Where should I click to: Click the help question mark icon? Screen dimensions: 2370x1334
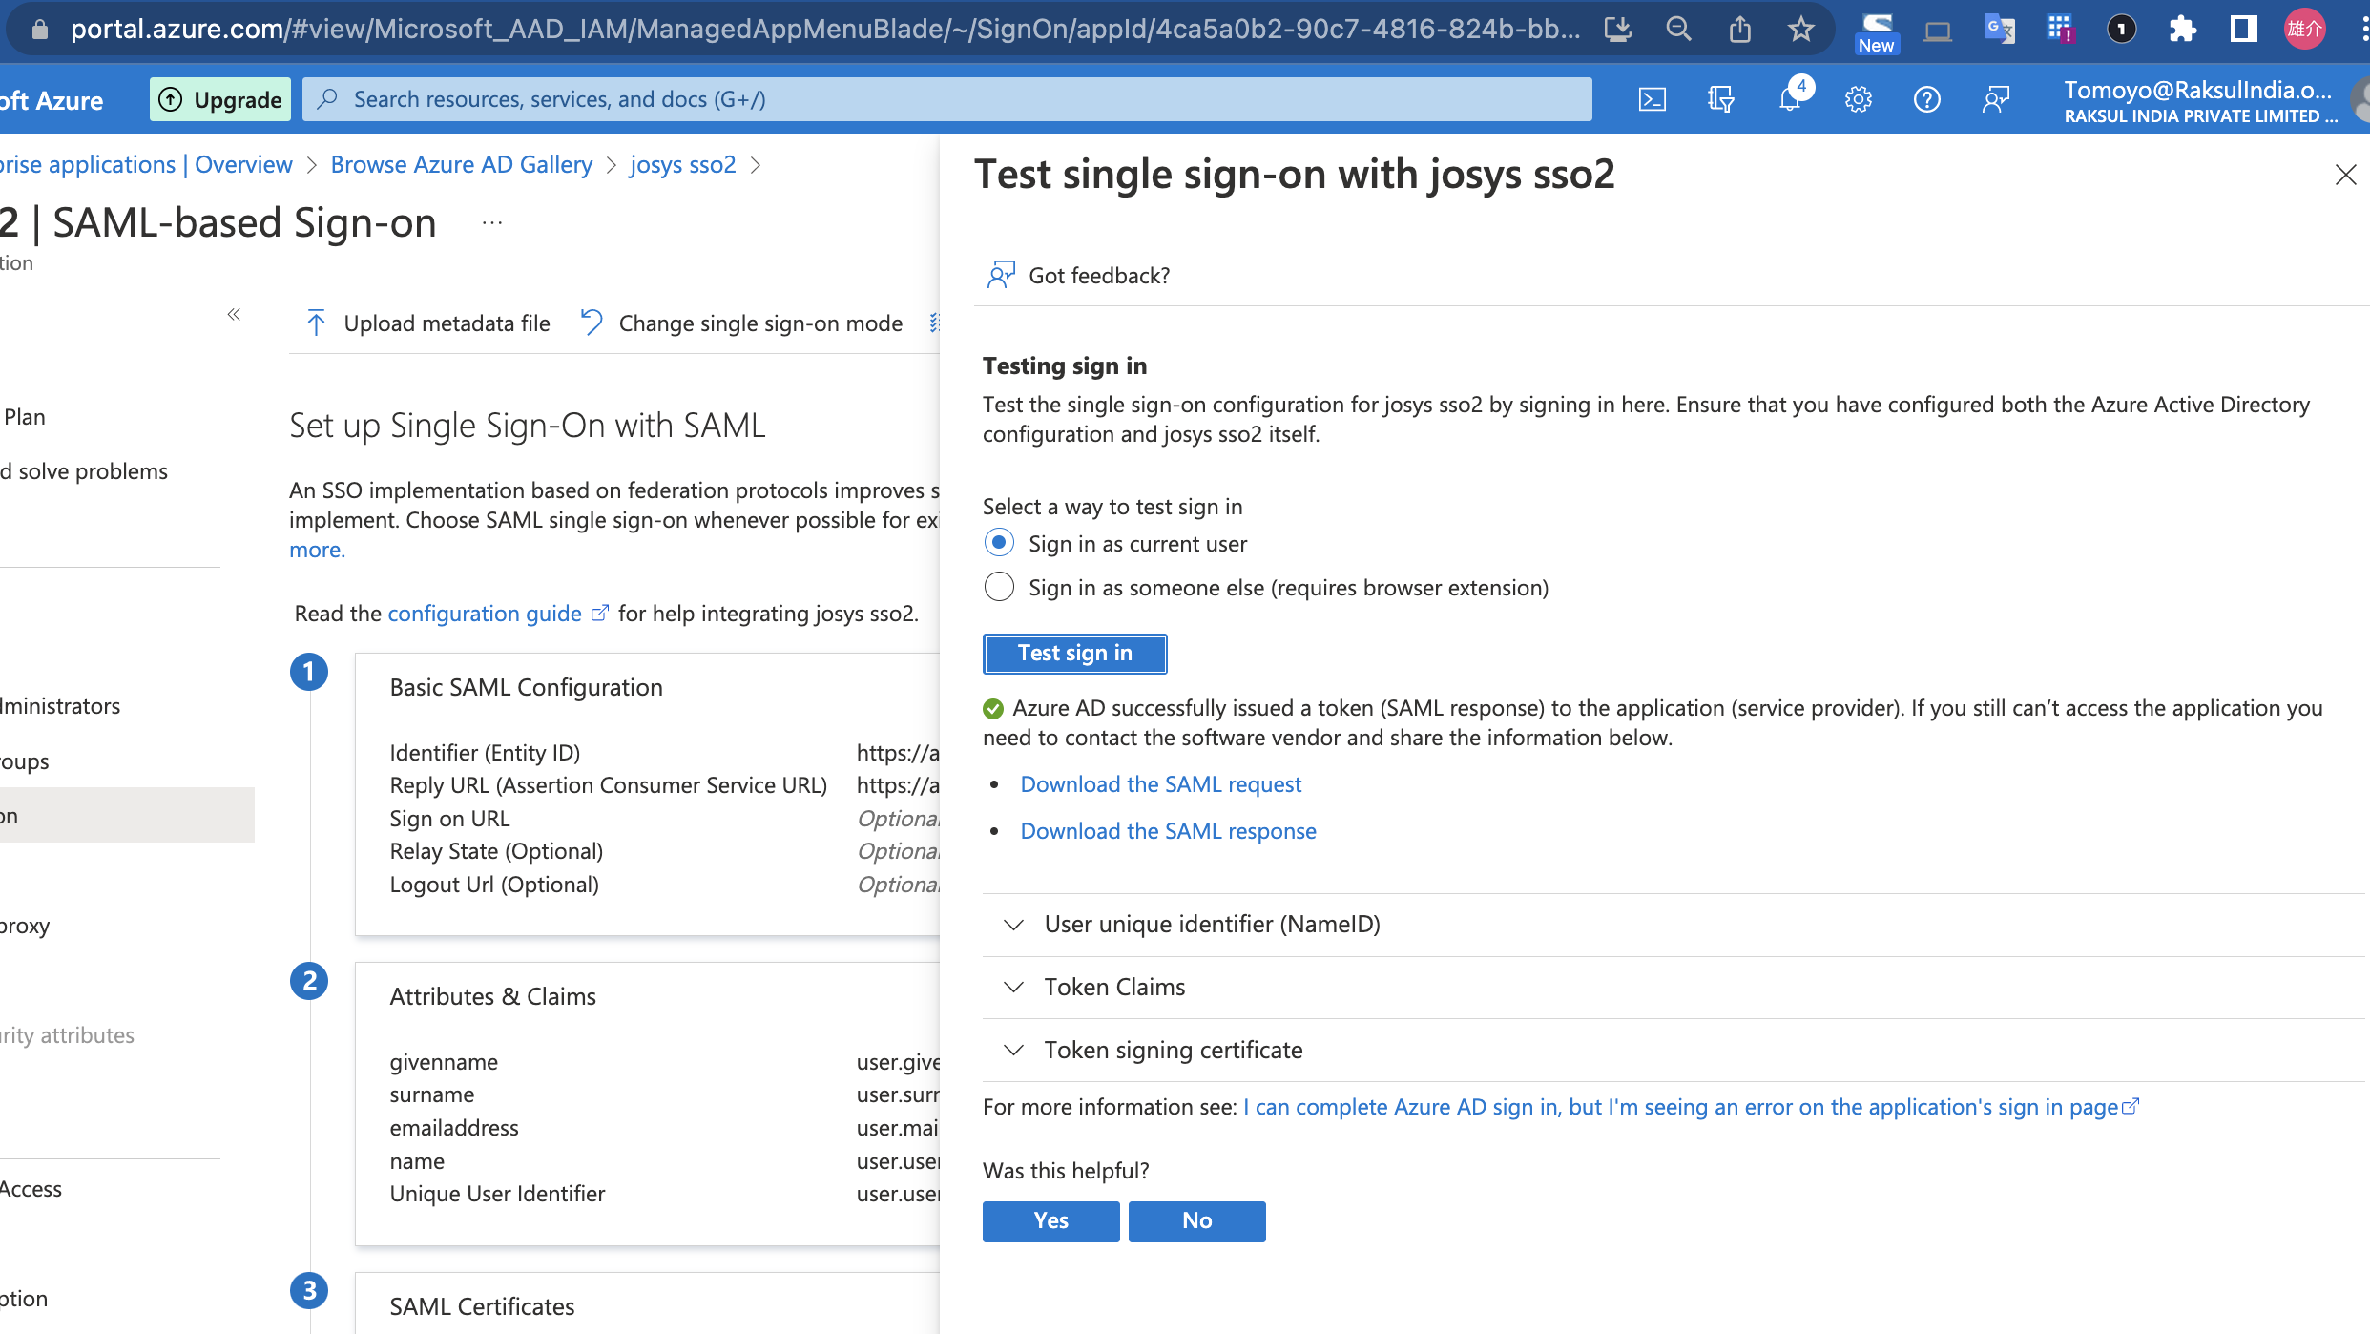tap(1926, 99)
